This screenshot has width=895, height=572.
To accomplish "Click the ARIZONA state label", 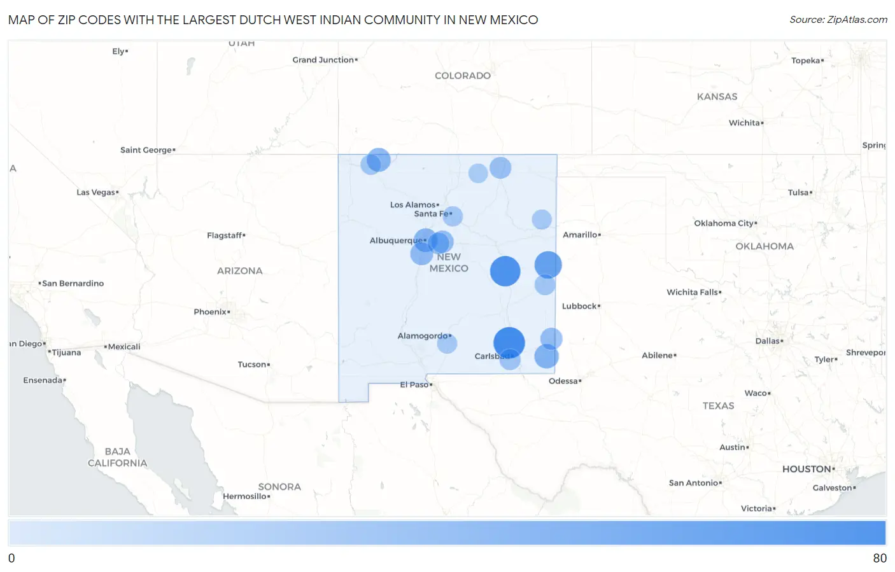I will (x=240, y=271).
